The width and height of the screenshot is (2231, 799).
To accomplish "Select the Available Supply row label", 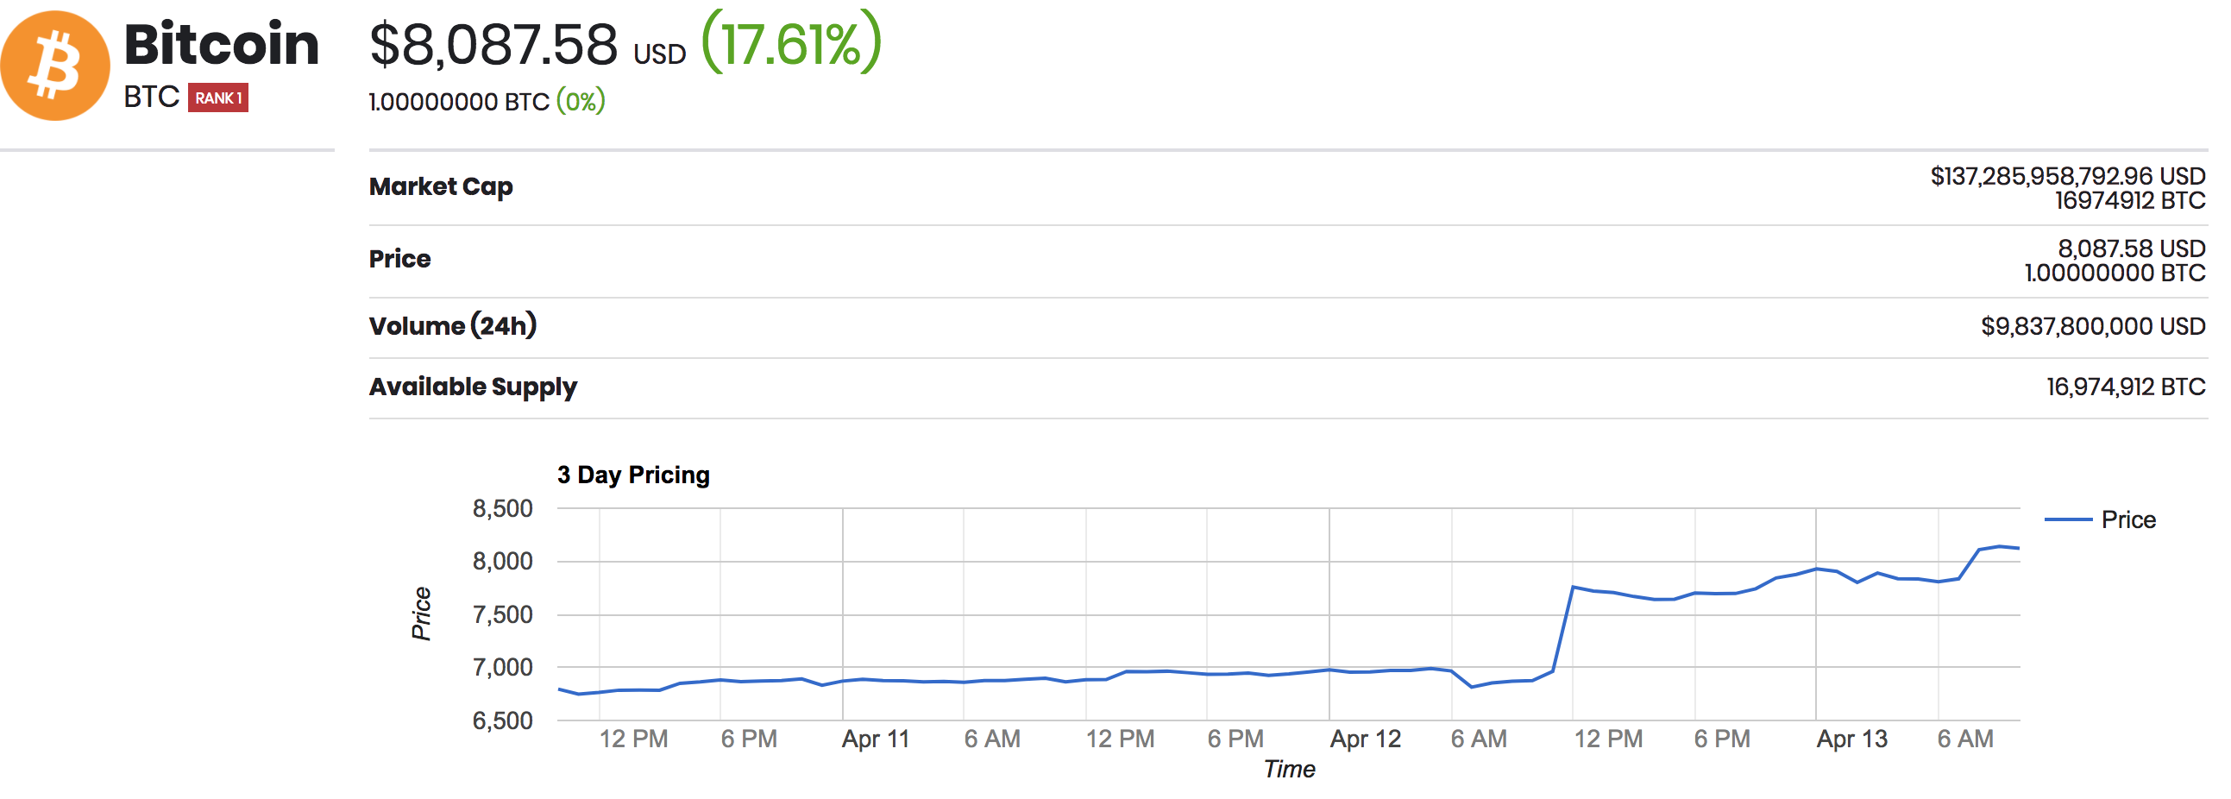I will 473,387.
